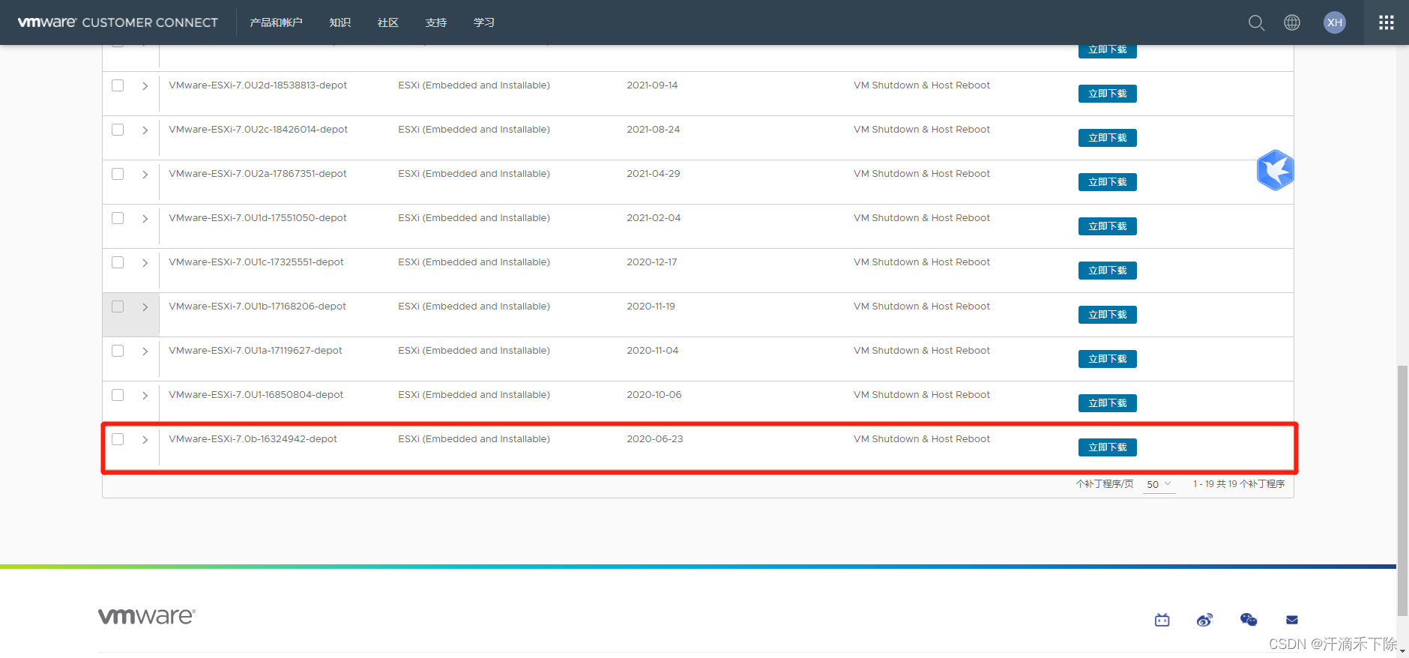Select the VMware-ESXi-7.0b-16324942-depot name

[253, 439]
